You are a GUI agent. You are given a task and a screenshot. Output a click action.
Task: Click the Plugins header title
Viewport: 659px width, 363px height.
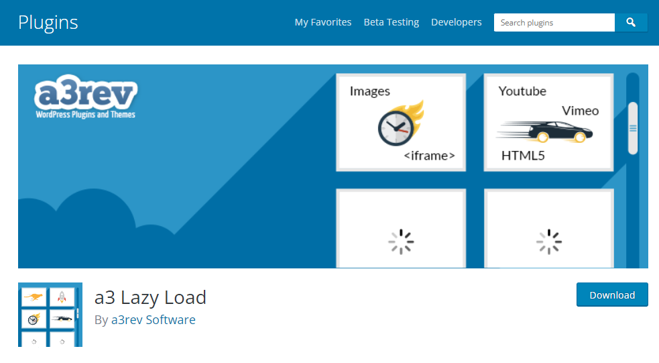[48, 22]
